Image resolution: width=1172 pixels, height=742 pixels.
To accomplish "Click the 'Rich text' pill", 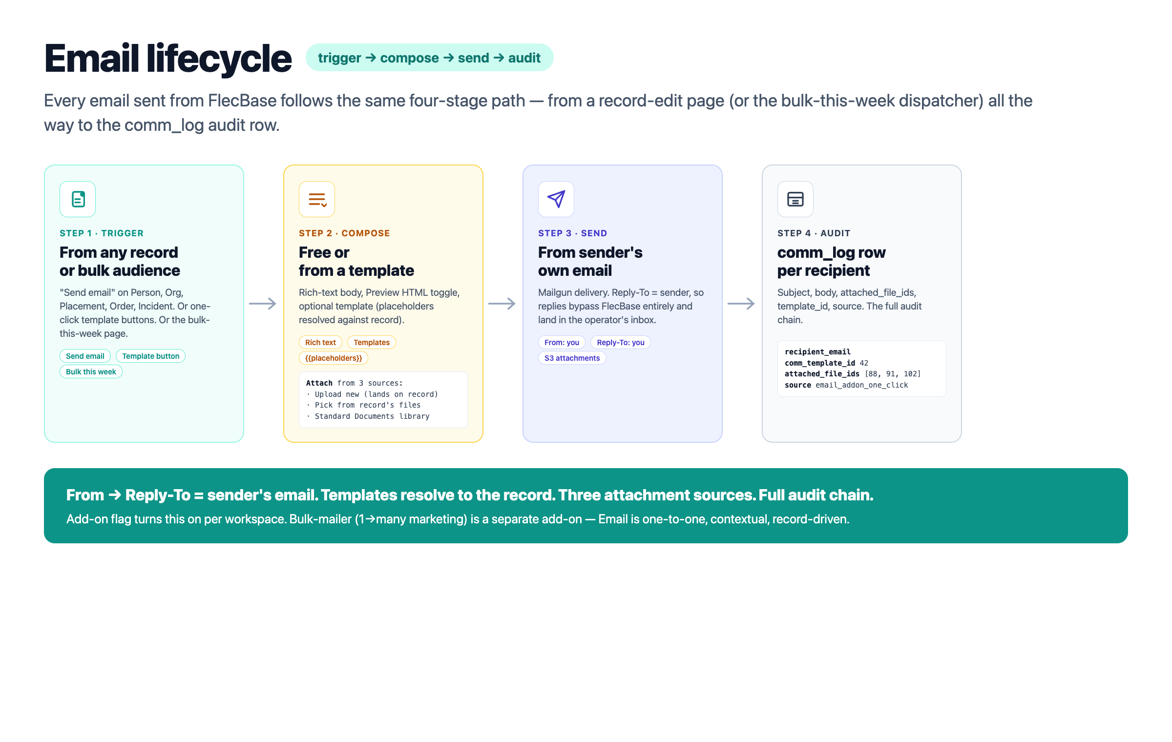I will click(x=320, y=343).
